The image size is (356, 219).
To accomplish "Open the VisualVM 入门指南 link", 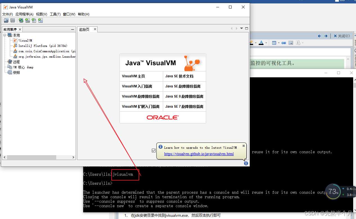I will [x=137, y=86].
